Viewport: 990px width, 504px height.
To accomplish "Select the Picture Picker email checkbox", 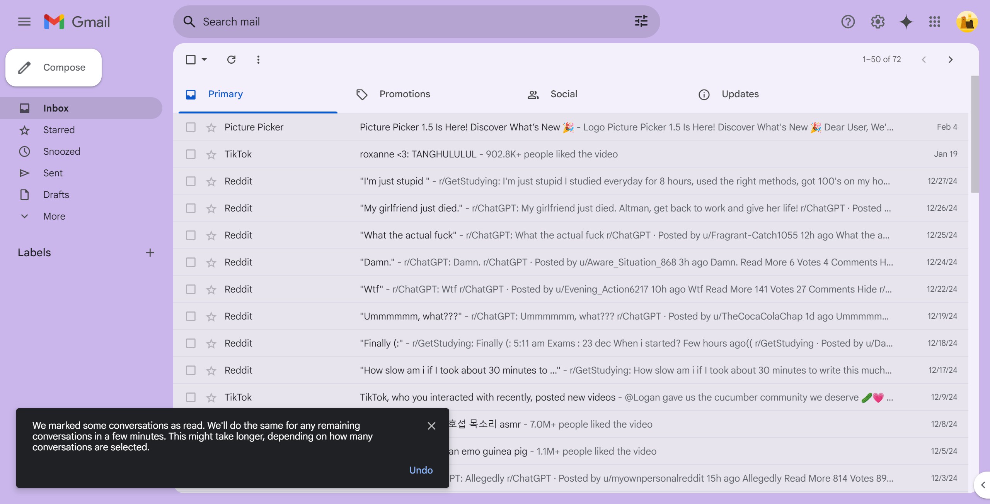I will (191, 127).
